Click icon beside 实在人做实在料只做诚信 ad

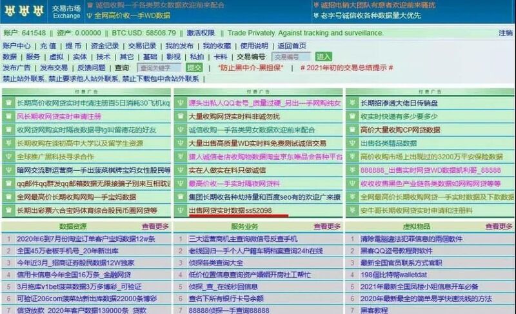[x=181, y=170]
